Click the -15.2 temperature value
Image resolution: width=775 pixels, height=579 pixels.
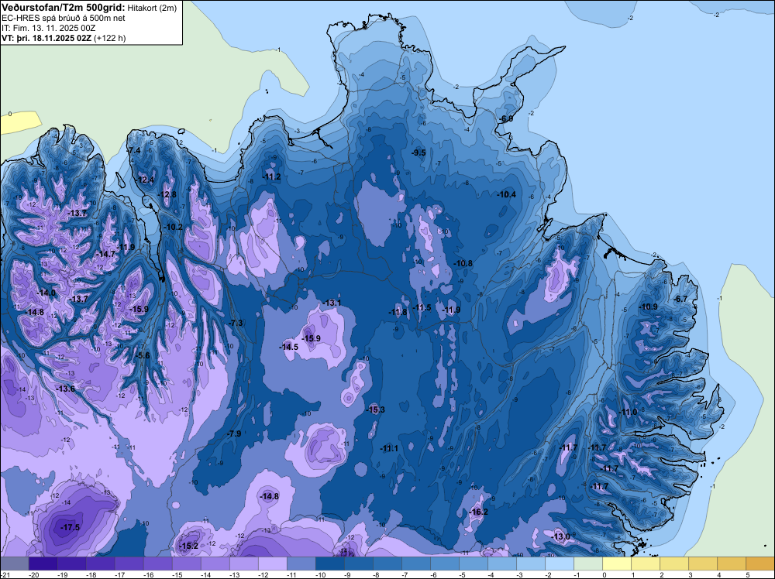click(x=188, y=546)
